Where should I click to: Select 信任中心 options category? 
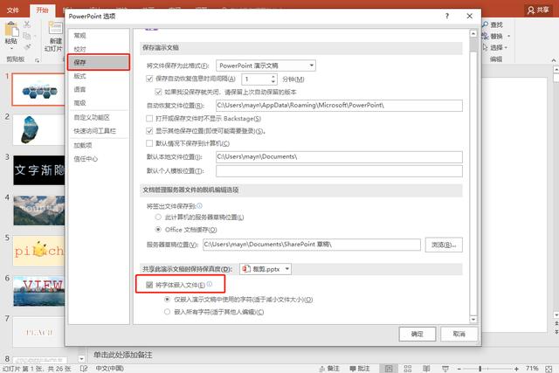[99, 159]
